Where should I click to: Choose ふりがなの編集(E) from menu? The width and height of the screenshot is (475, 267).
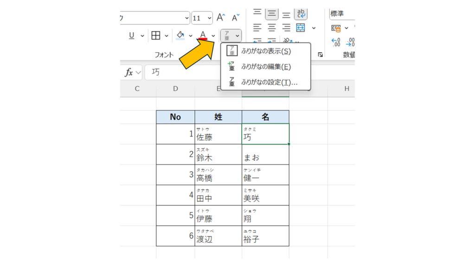266,67
